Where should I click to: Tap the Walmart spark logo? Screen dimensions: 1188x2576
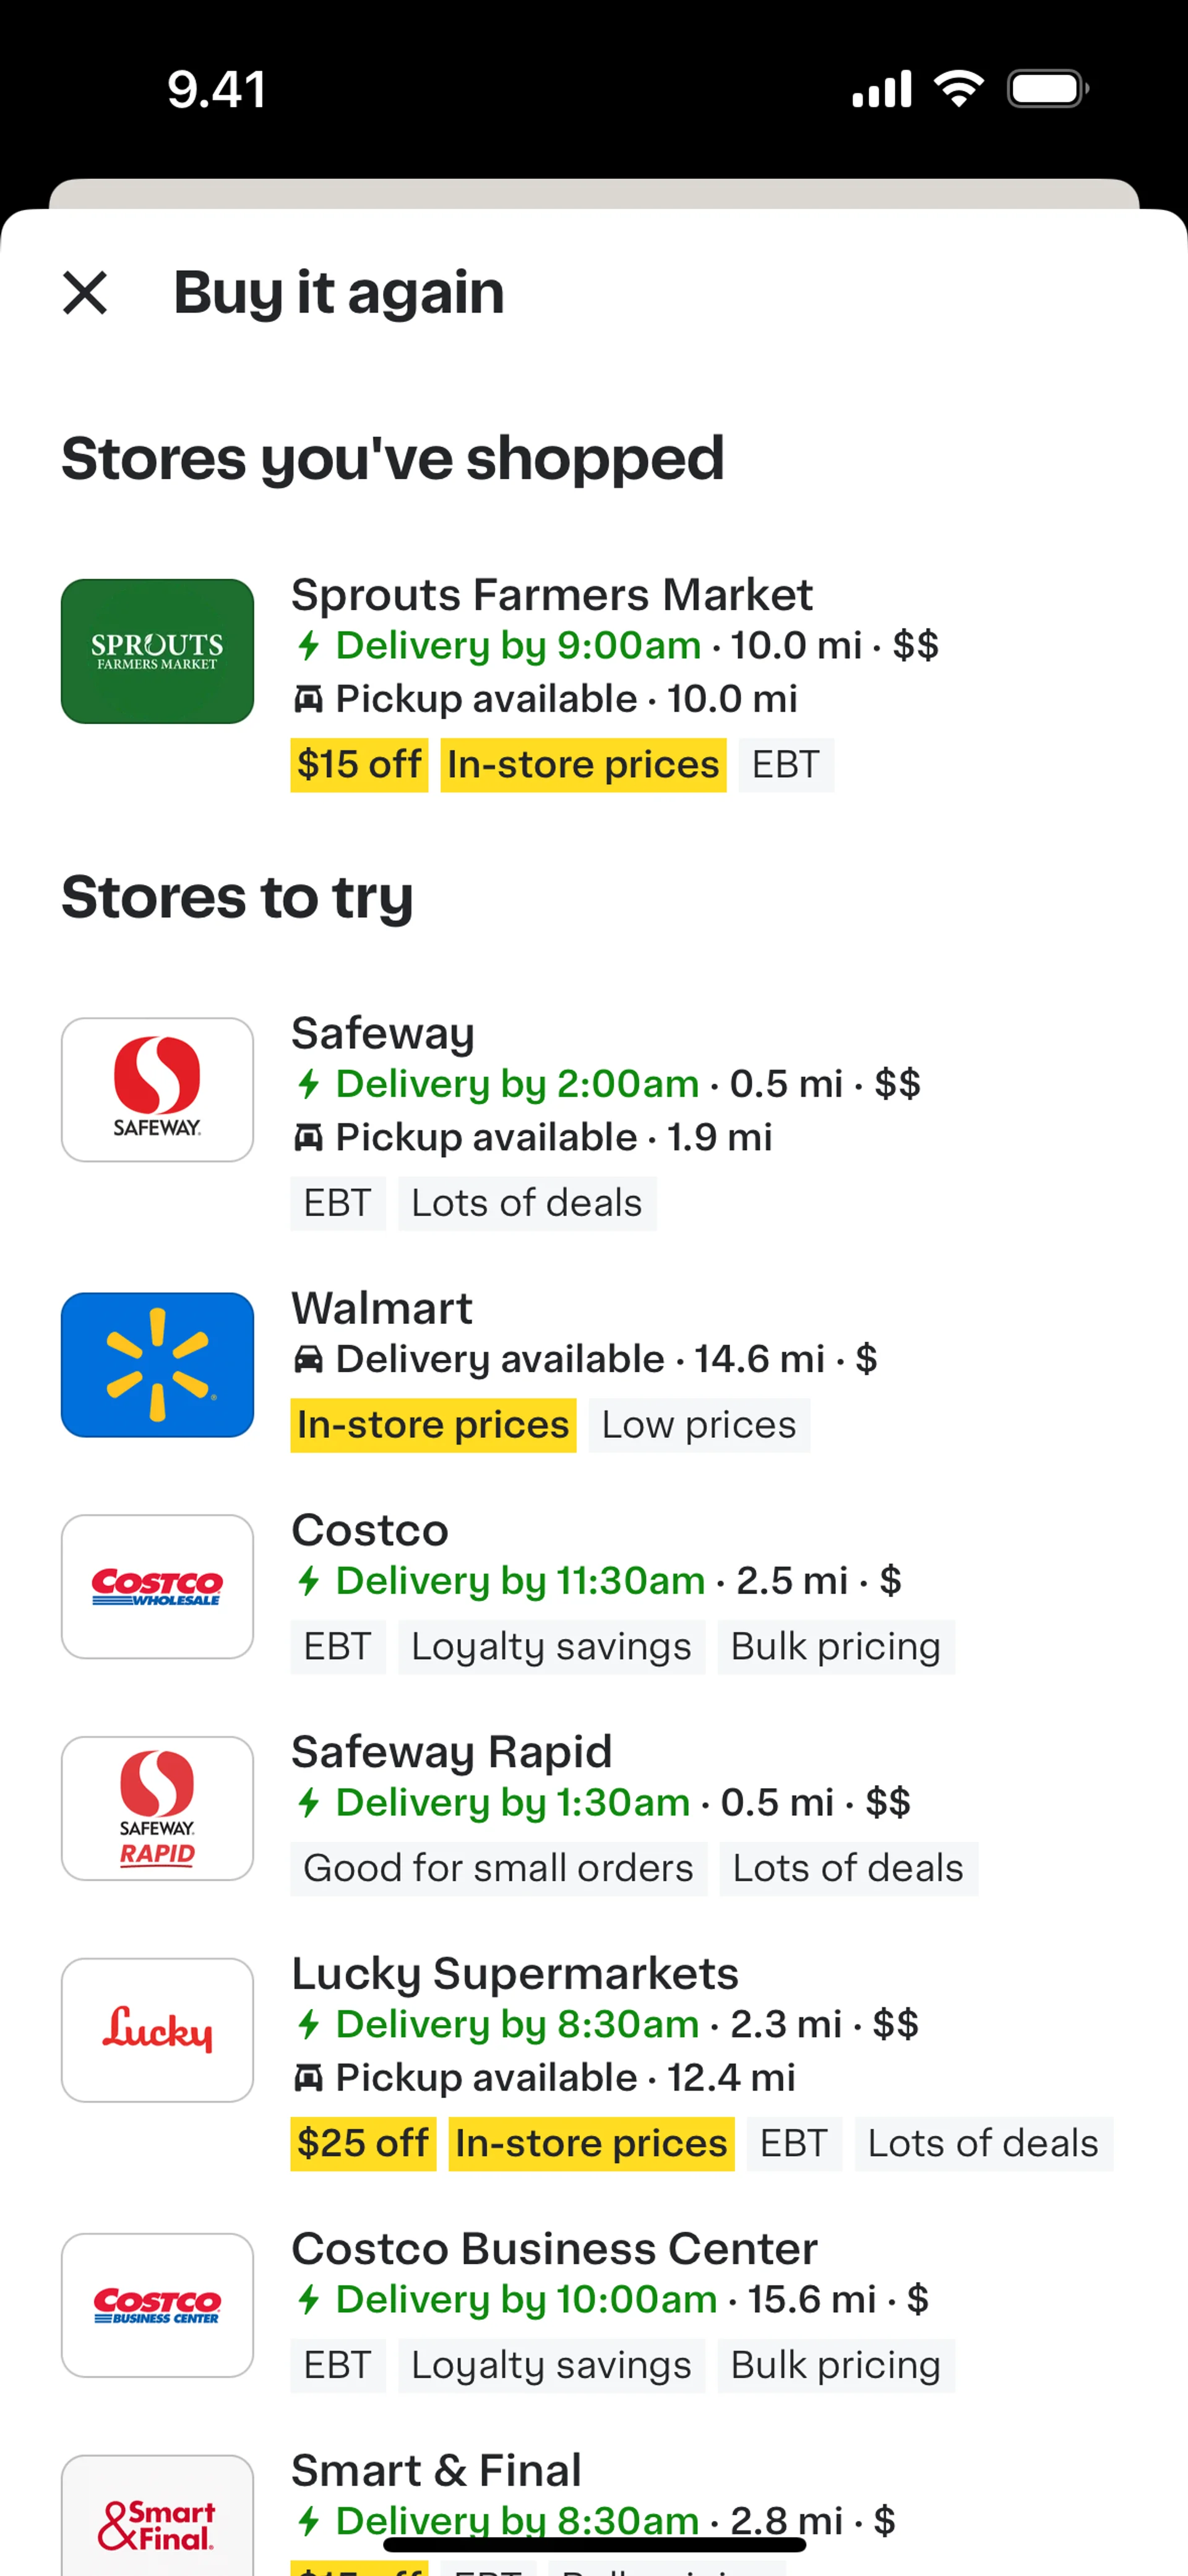click(157, 1364)
